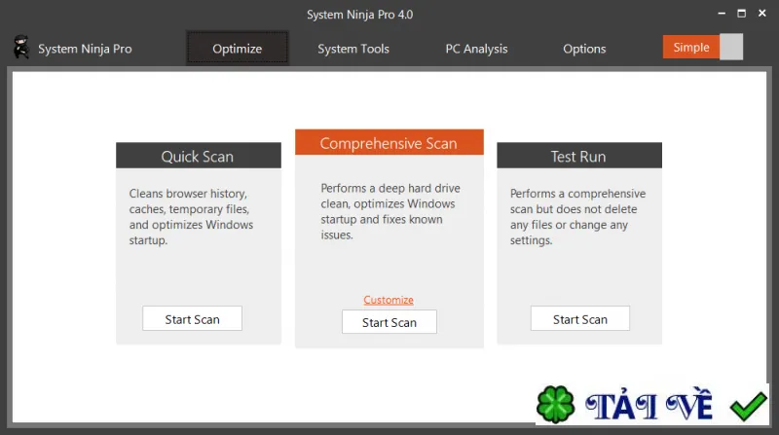779x435 pixels.
Task: Start the Comprehensive Scan
Action: [x=389, y=322]
